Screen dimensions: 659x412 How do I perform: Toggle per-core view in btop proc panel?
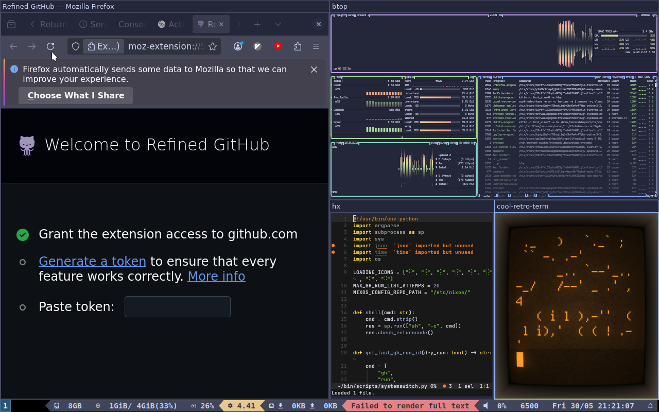pos(602,77)
